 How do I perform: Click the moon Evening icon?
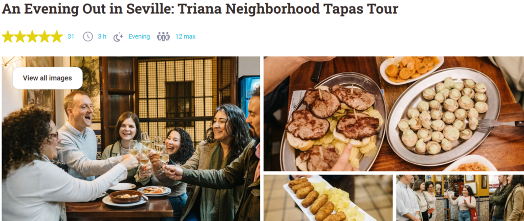(x=118, y=37)
